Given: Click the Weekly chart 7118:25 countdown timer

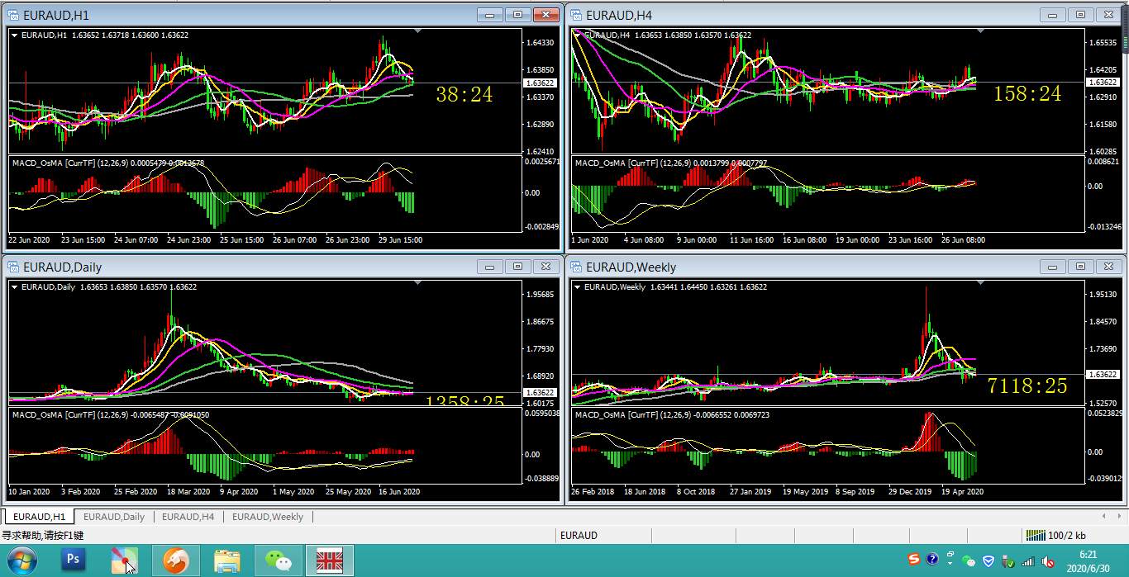Looking at the screenshot, I should (x=1027, y=385).
